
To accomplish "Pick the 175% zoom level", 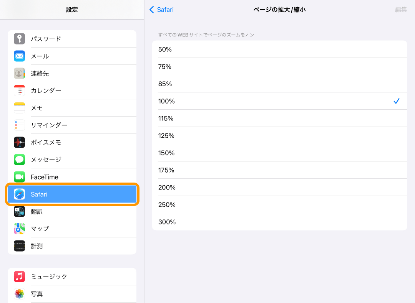I will point(279,170).
